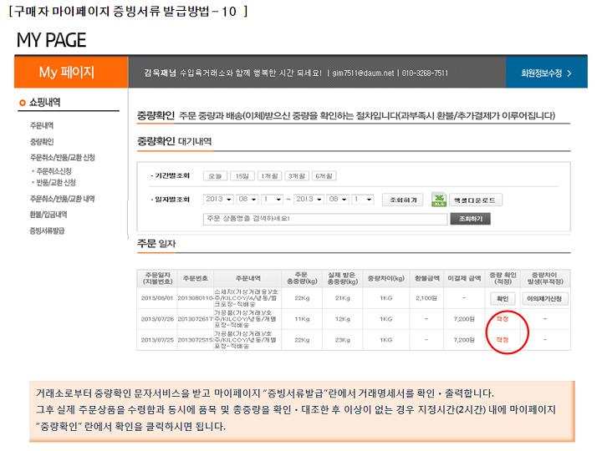Open 주문내역 in the sidebar menu
Screen dimensions: 602x451
coord(42,125)
